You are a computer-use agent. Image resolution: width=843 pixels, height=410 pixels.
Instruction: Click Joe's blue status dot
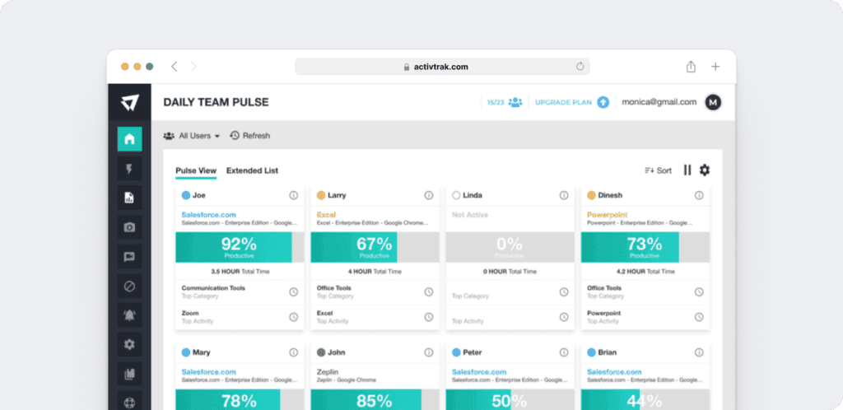point(186,196)
